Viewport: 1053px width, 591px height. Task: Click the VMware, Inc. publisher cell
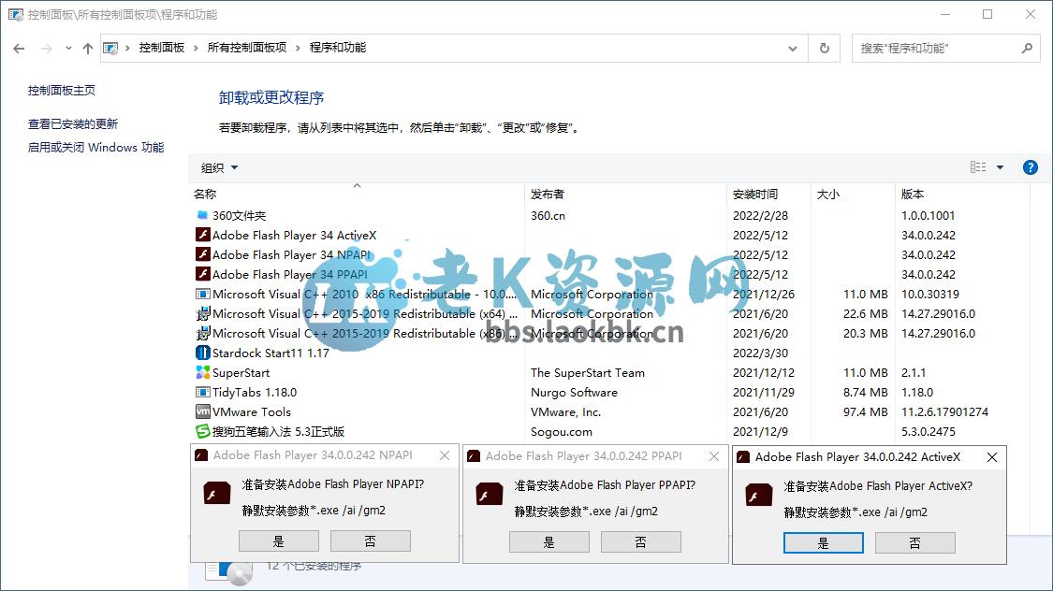coord(565,411)
